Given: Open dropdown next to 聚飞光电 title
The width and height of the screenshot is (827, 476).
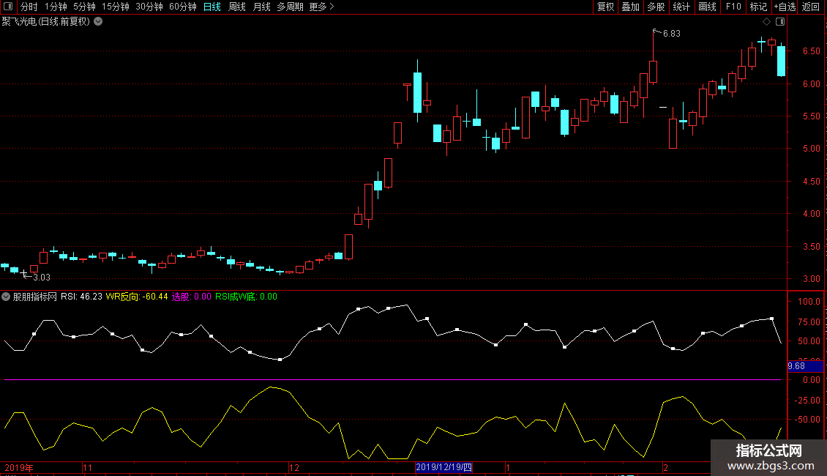Looking at the screenshot, I should coord(98,22).
